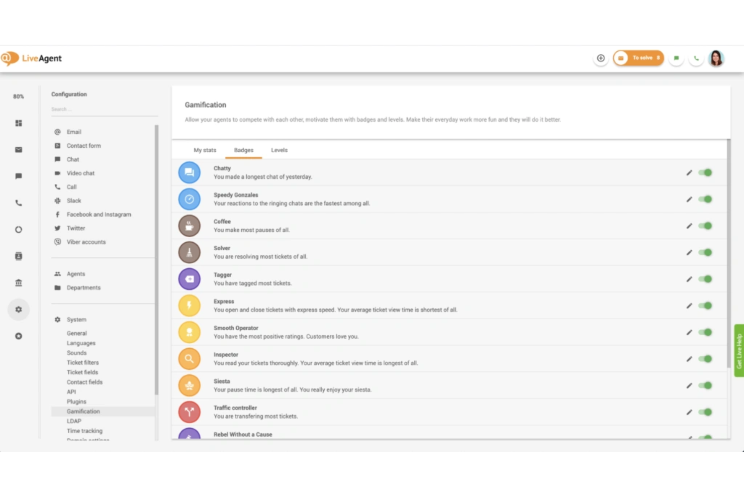Edit the Smooth Operator badge pencil icon

pyautogui.click(x=689, y=332)
